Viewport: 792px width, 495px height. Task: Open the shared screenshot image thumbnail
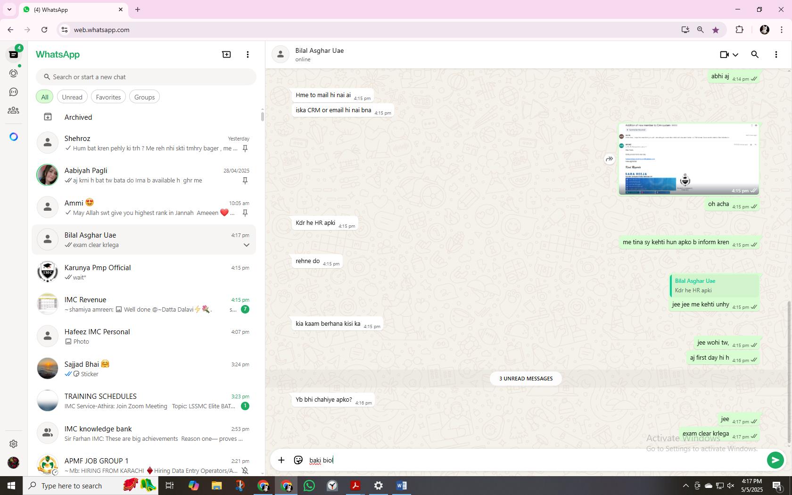pyautogui.click(x=689, y=159)
